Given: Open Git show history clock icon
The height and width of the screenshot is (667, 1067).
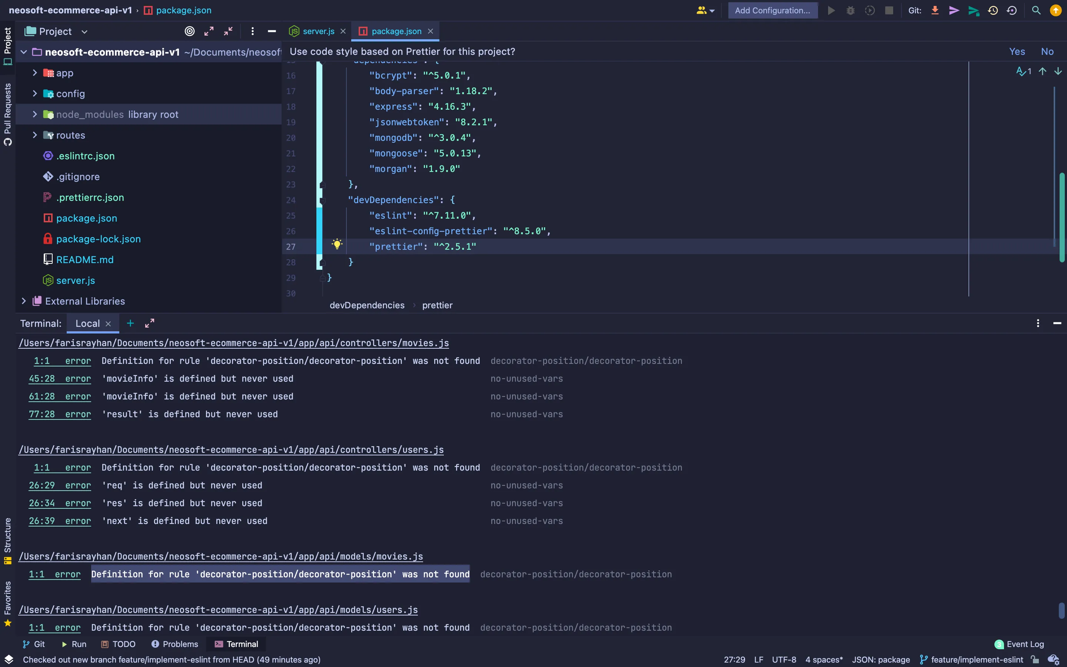Looking at the screenshot, I should coord(993,10).
